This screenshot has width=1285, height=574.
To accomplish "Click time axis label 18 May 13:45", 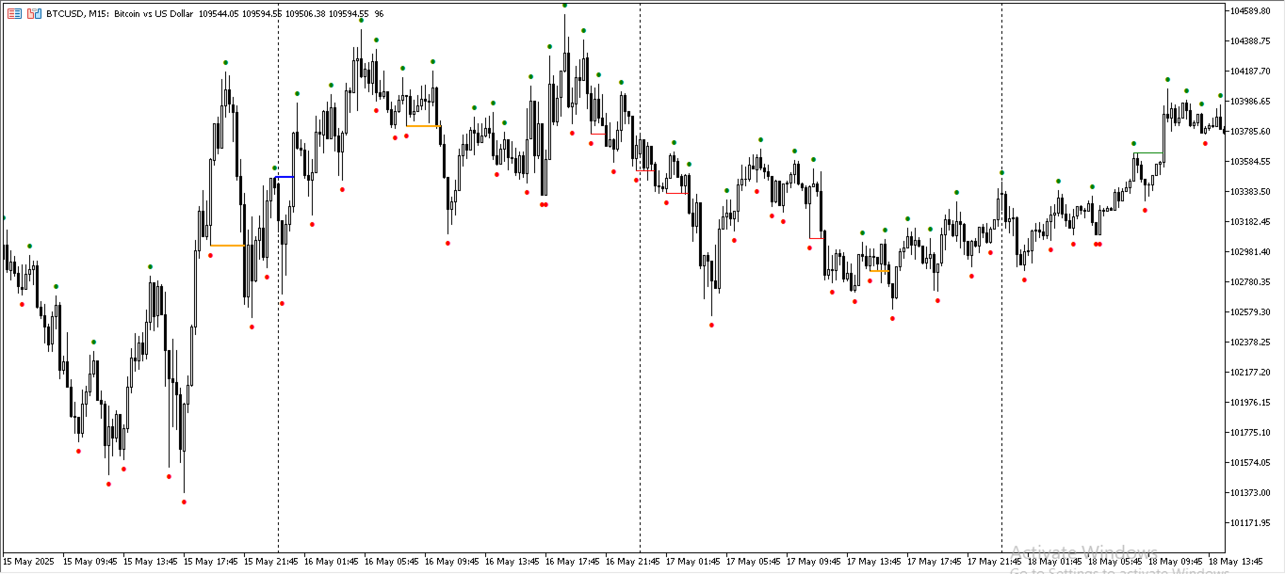I will tap(1236, 562).
